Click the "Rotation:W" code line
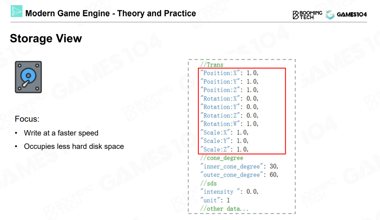This screenshot has height=220, width=380. [x=229, y=124]
